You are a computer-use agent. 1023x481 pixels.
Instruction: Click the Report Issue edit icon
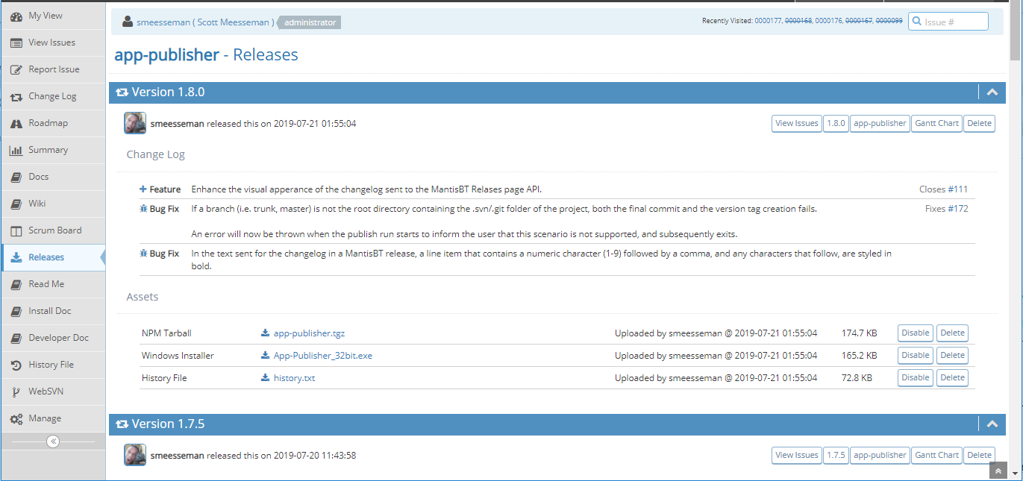[16, 69]
